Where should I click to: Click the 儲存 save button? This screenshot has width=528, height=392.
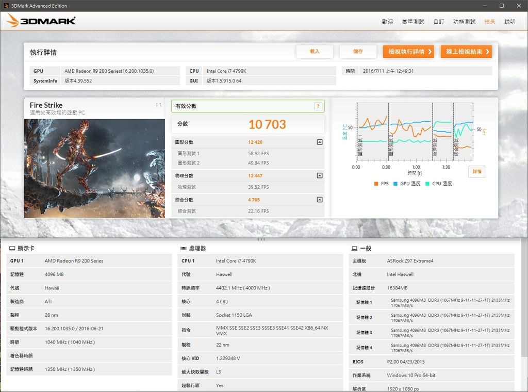(358, 52)
